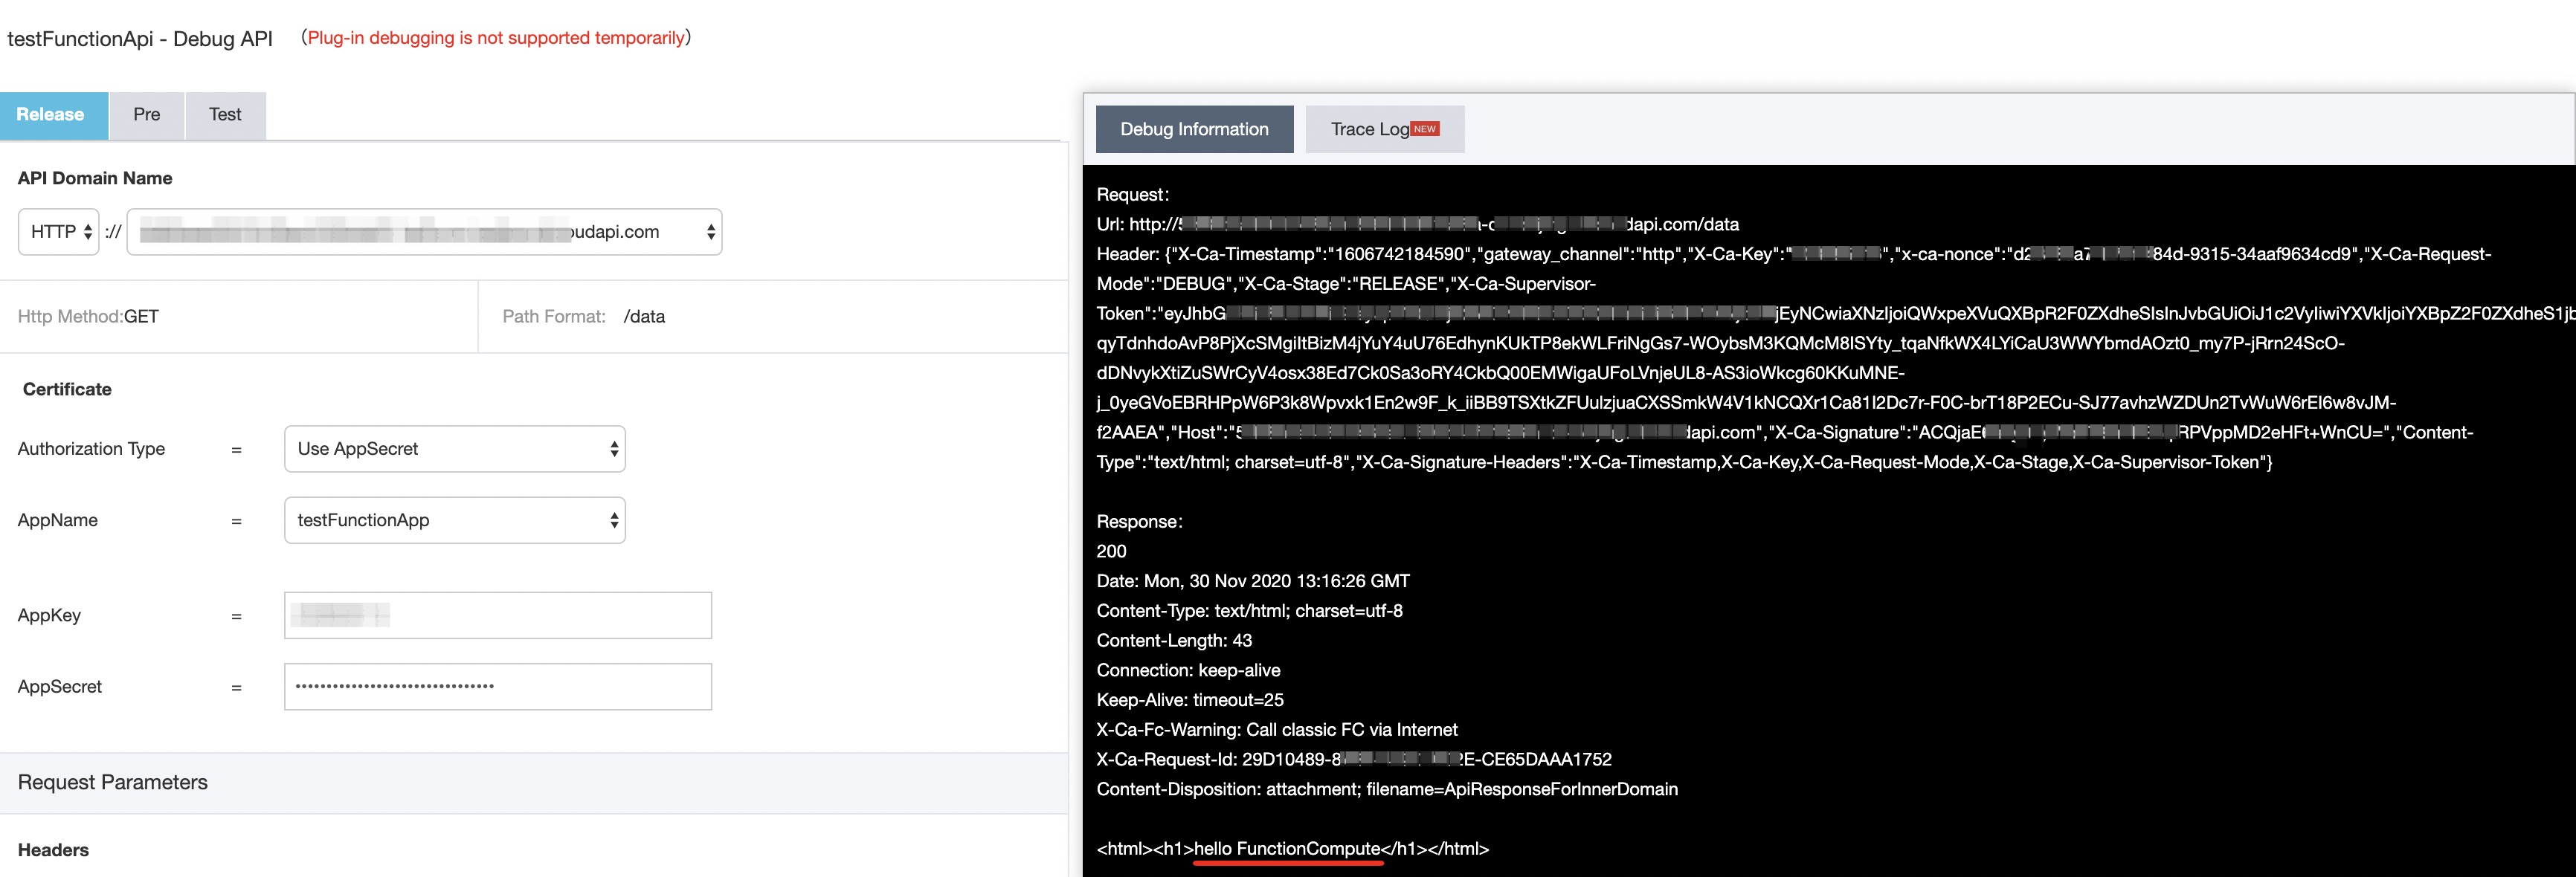Switch to the Pre environment tab

[146, 115]
